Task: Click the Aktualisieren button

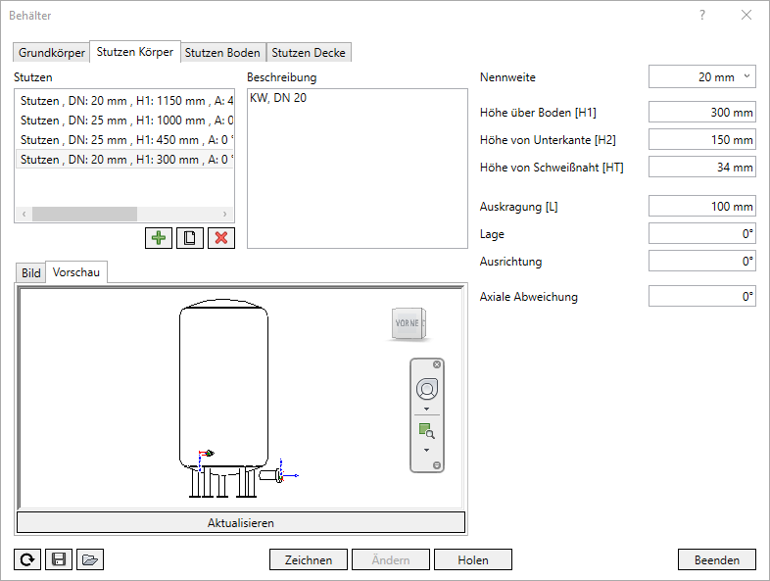Action: 241,522
